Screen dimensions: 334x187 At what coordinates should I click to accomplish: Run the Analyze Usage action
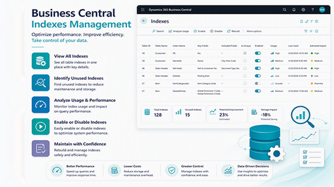pos(179,31)
